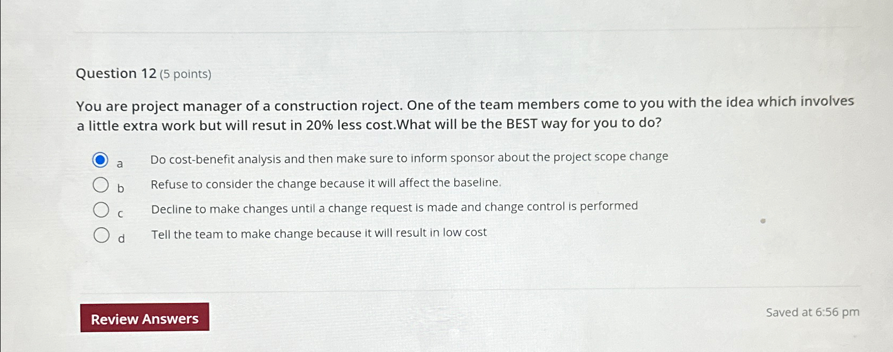Click the letter label 'a'
This screenshot has width=893, height=352.
pos(120,163)
